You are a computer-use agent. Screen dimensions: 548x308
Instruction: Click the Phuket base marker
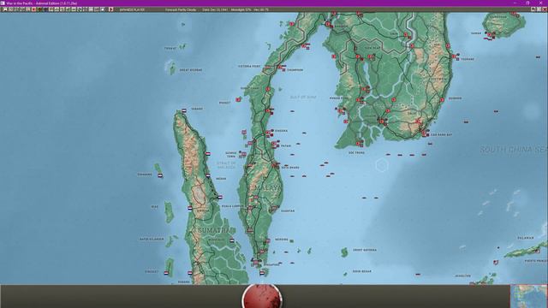pyautogui.click(x=238, y=99)
